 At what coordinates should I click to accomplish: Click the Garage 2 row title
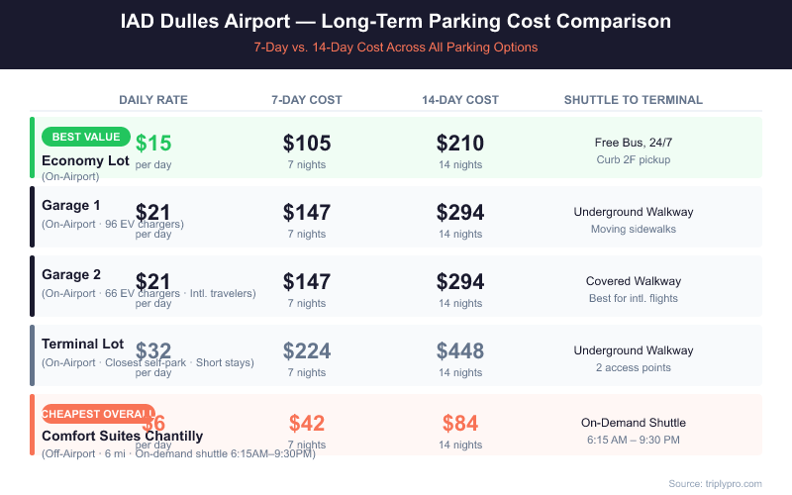click(71, 274)
